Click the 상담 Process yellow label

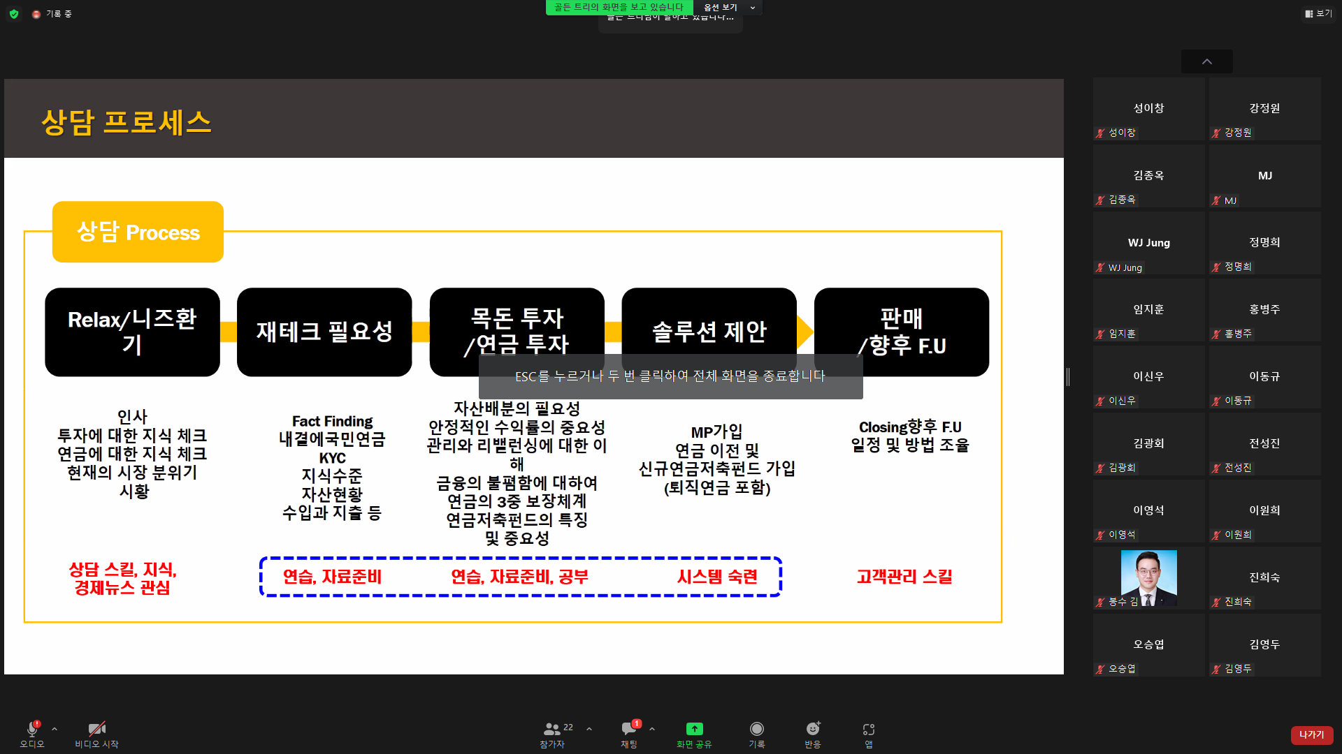138,232
